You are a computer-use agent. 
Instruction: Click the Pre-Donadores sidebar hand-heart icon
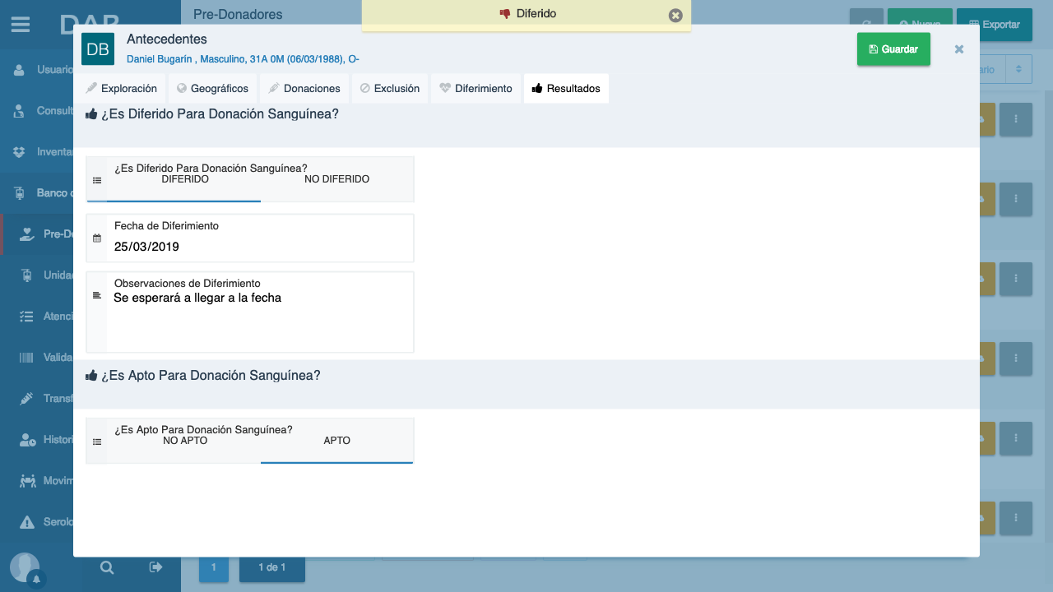[x=26, y=234]
